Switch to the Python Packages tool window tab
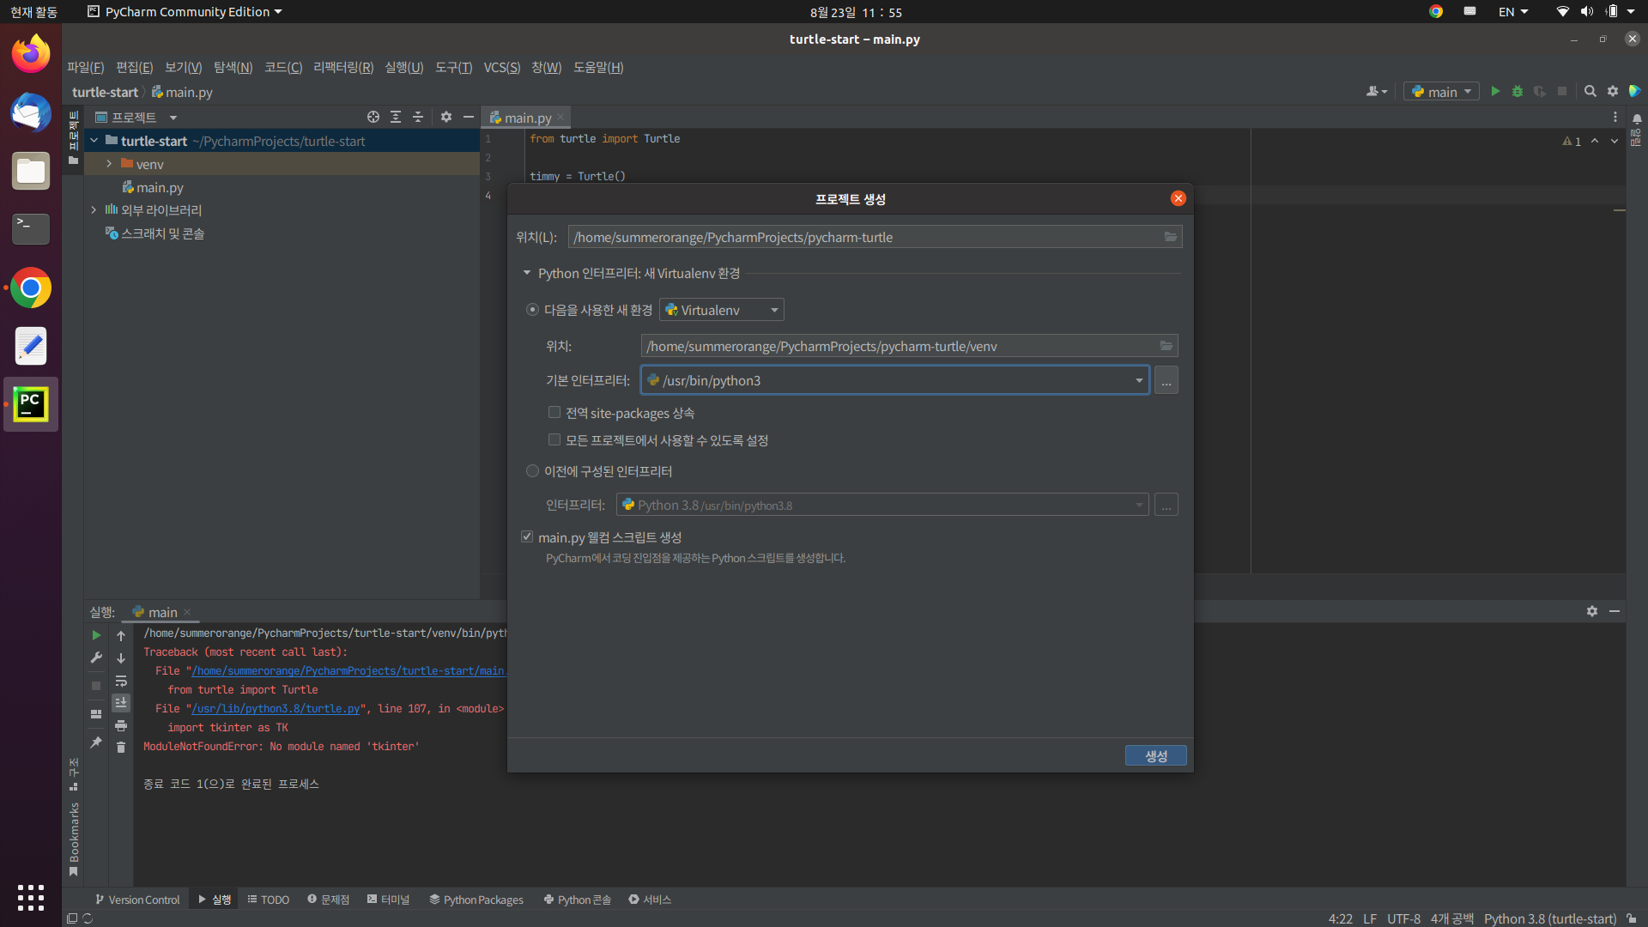The height and width of the screenshot is (927, 1648). pos(476,900)
